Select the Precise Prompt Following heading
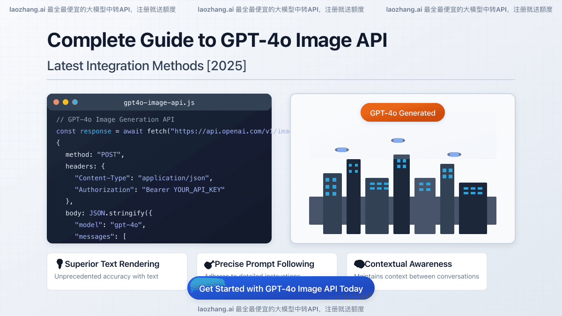562x316 pixels. (264, 264)
